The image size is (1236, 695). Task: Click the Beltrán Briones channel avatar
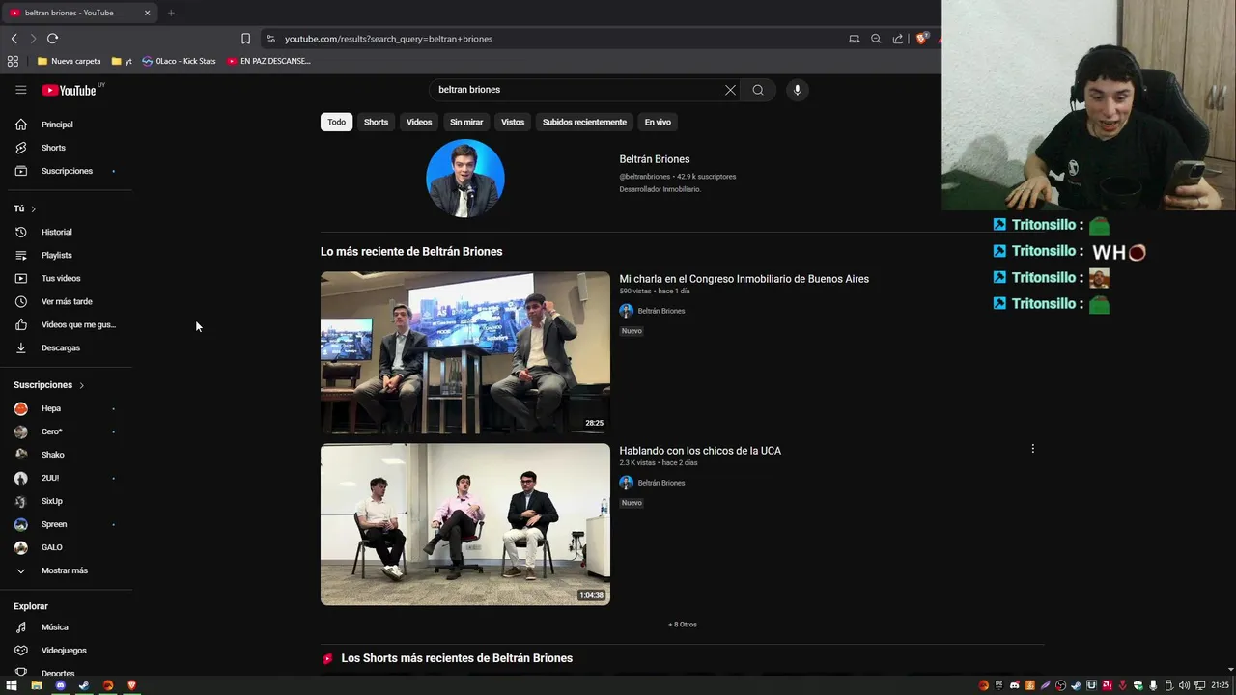tap(465, 179)
